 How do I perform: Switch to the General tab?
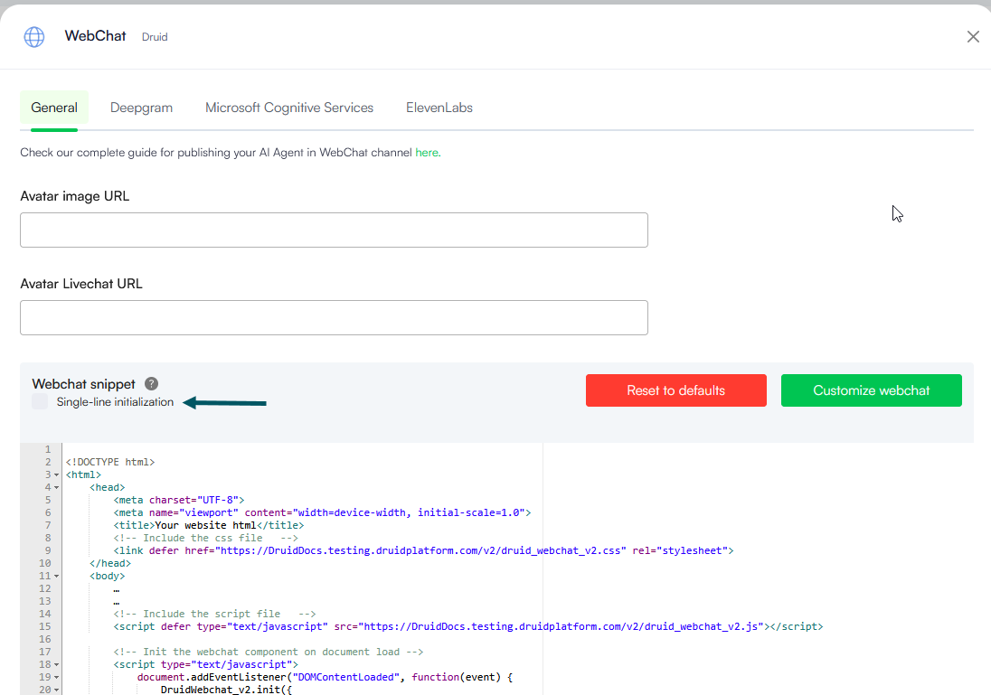coord(54,108)
